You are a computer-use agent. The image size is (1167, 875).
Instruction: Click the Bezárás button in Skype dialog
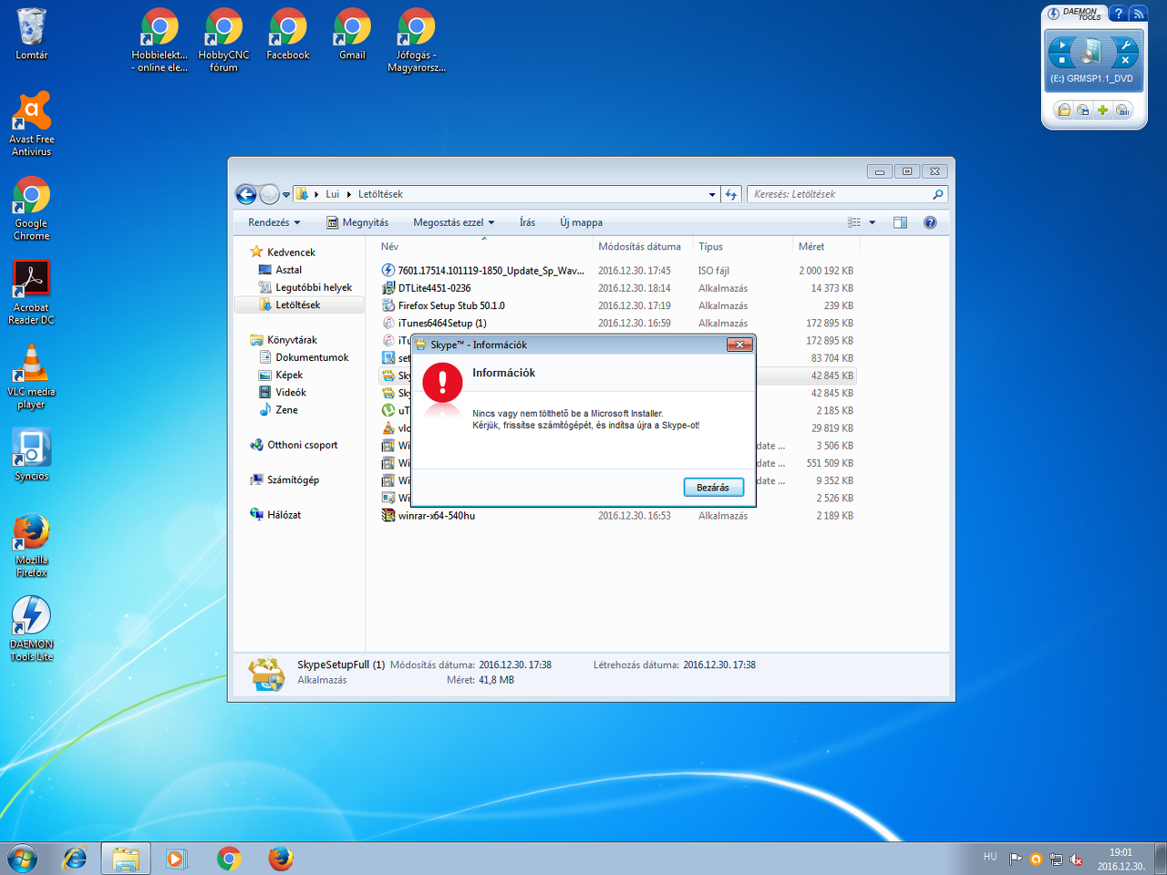[x=714, y=488]
